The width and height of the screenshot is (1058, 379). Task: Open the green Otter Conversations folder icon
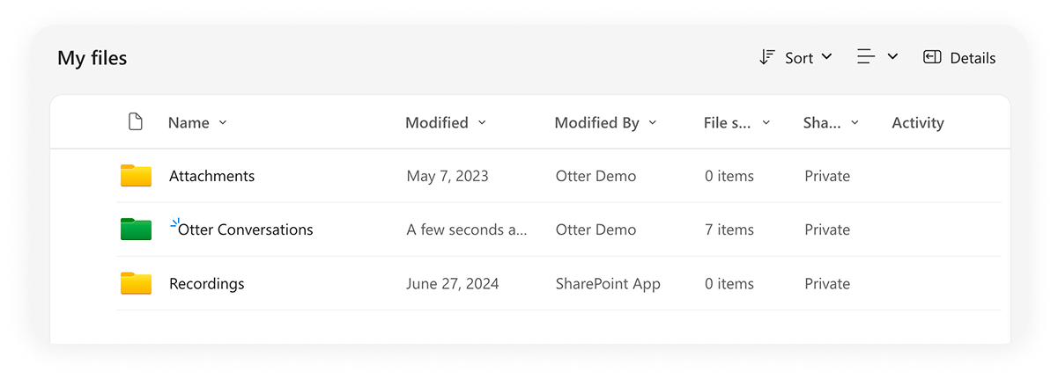tap(136, 230)
